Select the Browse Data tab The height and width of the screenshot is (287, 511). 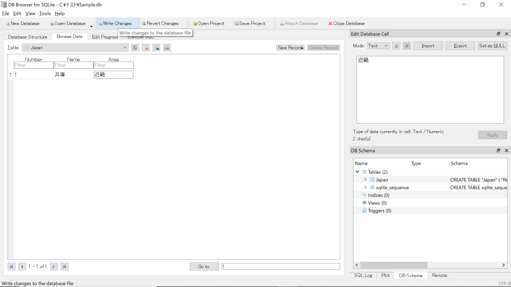pos(69,36)
